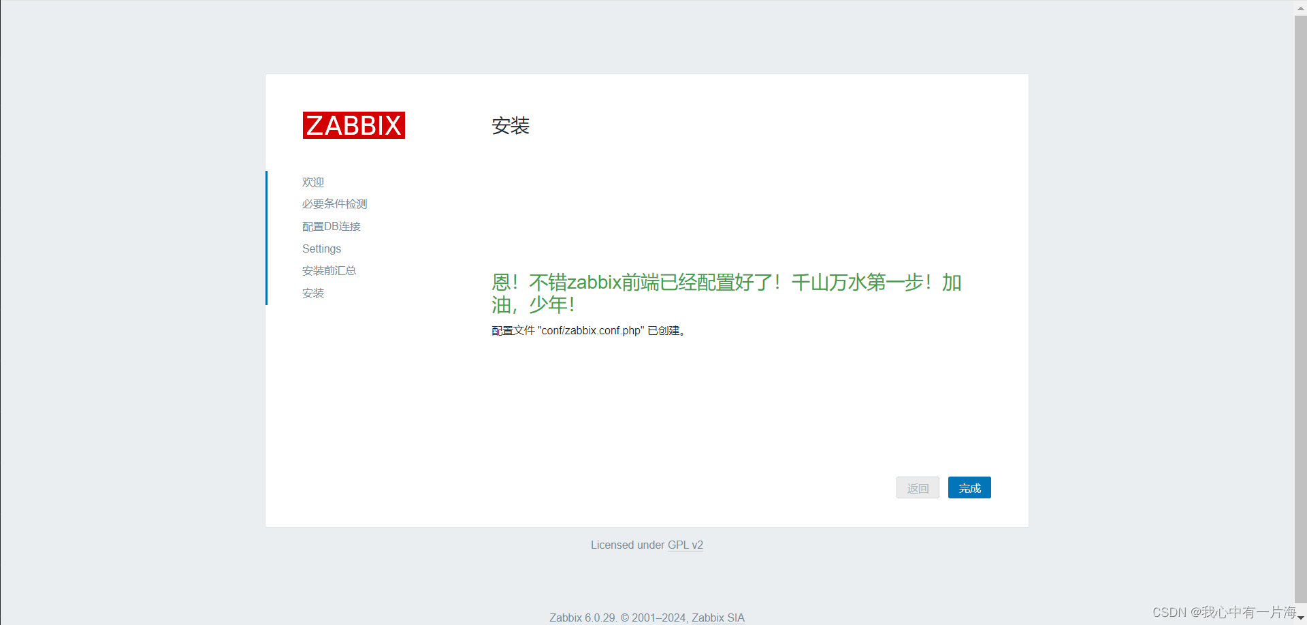Viewport: 1307px width, 625px height.
Task: Click the 安装 page heading
Action: pos(511,125)
